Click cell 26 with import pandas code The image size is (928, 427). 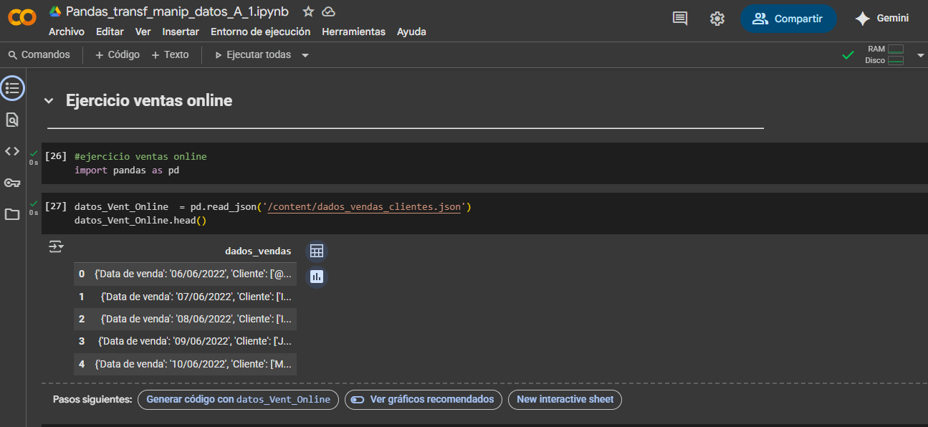484,163
